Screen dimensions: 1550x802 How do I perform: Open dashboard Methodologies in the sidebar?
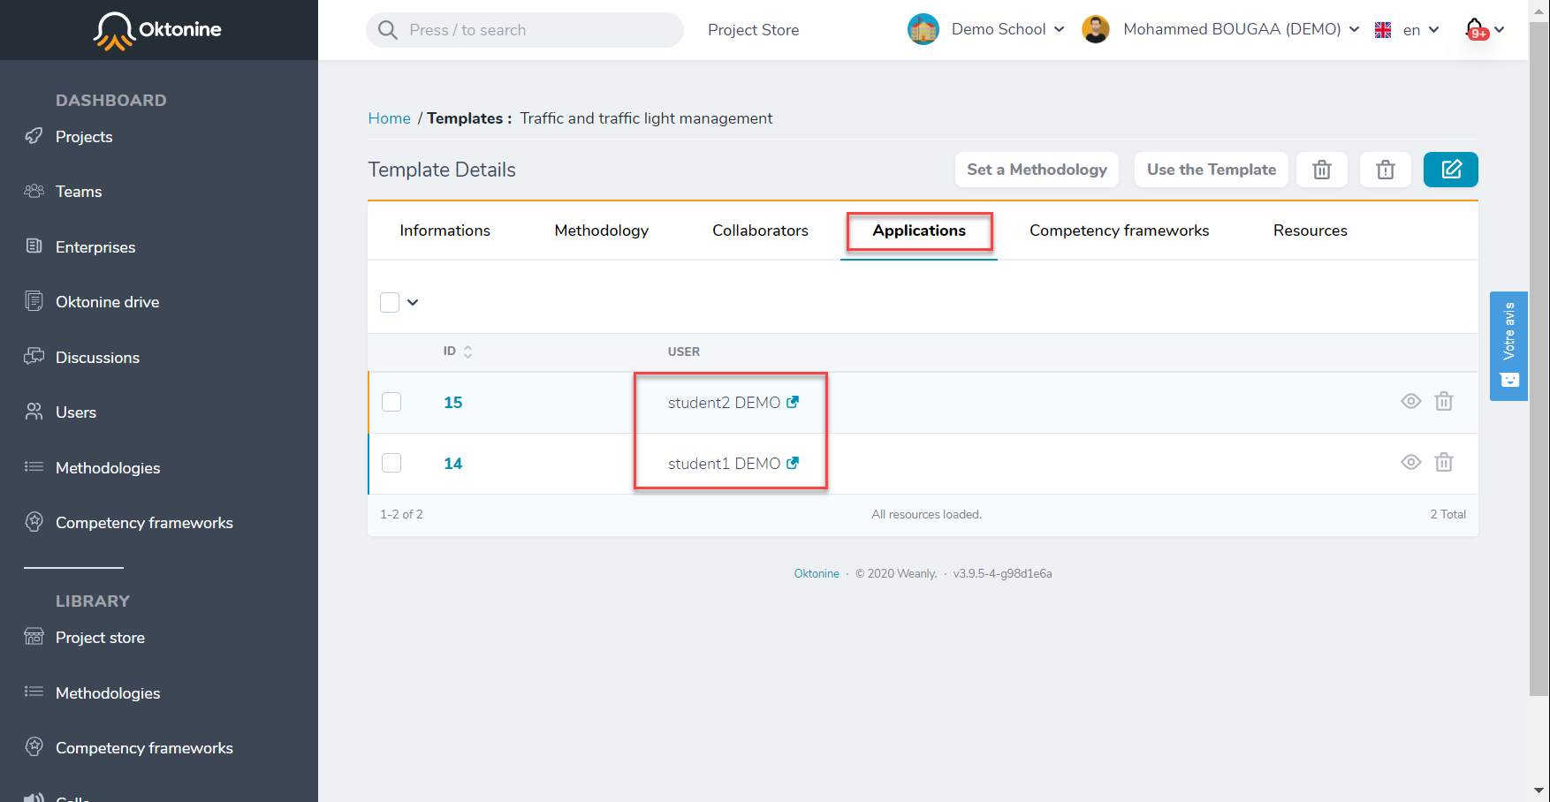pos(108,468)
